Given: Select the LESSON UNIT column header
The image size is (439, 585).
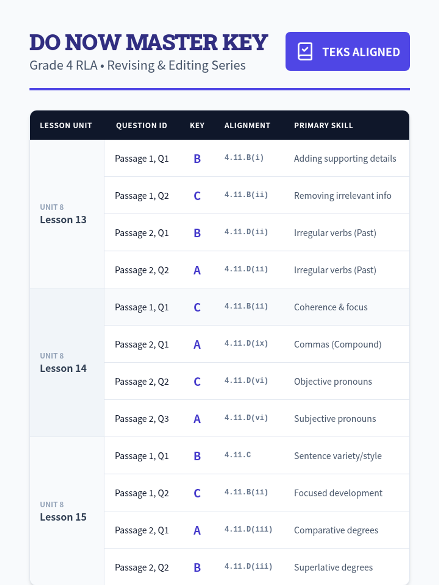Looking at the screenshot, I should (66, 125).
